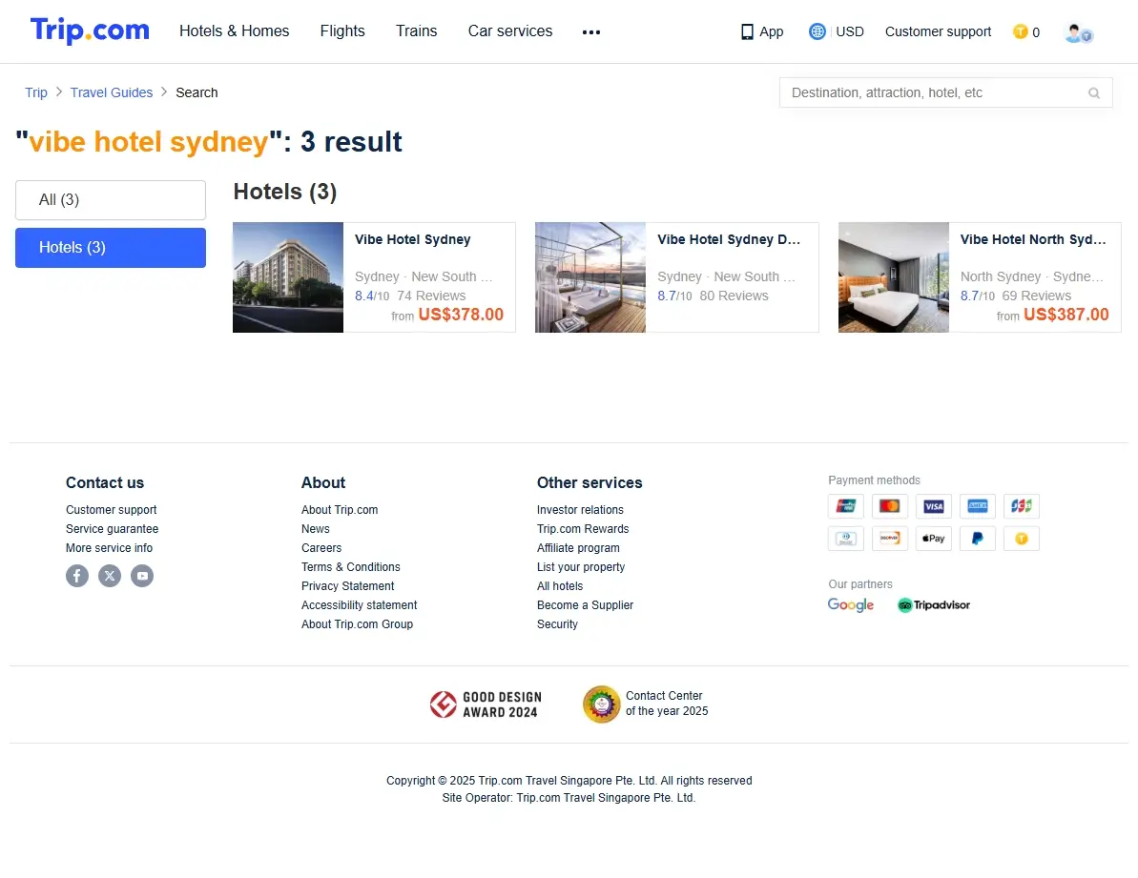
Task: Open the X (Twitter) social icon
Action: pos(110,576)
